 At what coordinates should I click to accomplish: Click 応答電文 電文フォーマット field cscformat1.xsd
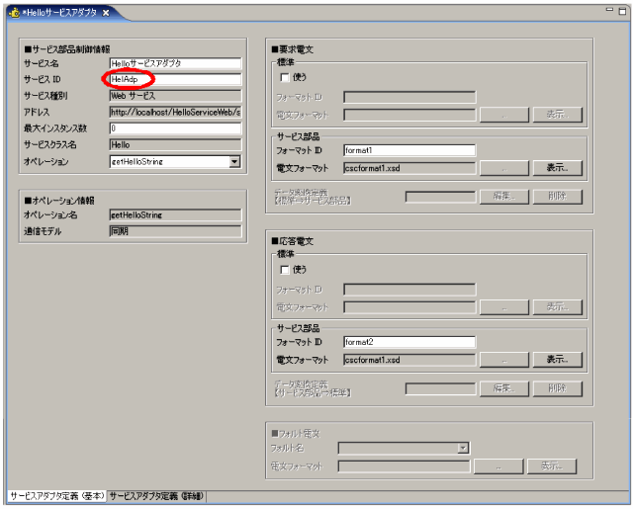pyautogui.click(x=409, y=360)
